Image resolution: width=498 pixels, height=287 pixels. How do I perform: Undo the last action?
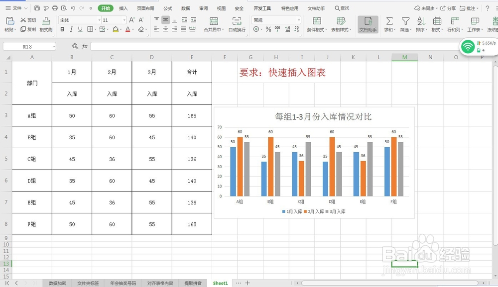[x=73, y=8]
